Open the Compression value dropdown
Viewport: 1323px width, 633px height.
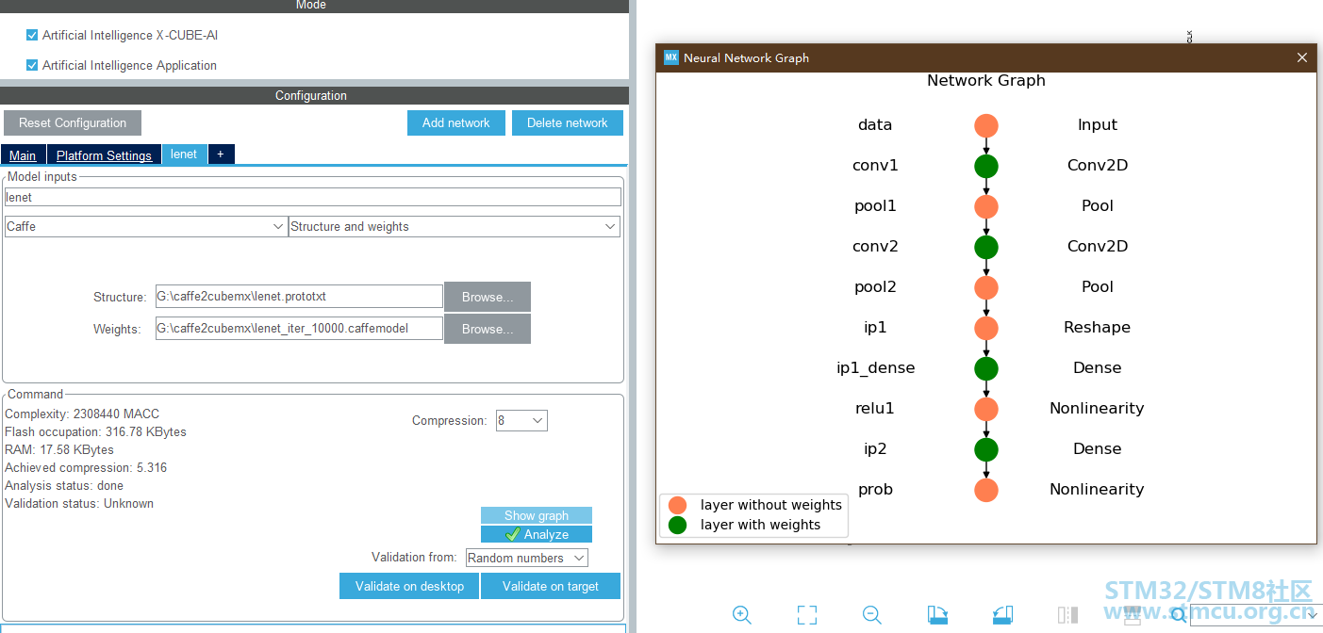click(x=521, y=421)
